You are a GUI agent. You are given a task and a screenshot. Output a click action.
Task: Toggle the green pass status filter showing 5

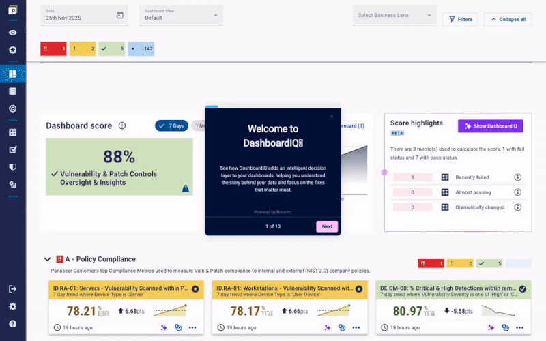112,48
